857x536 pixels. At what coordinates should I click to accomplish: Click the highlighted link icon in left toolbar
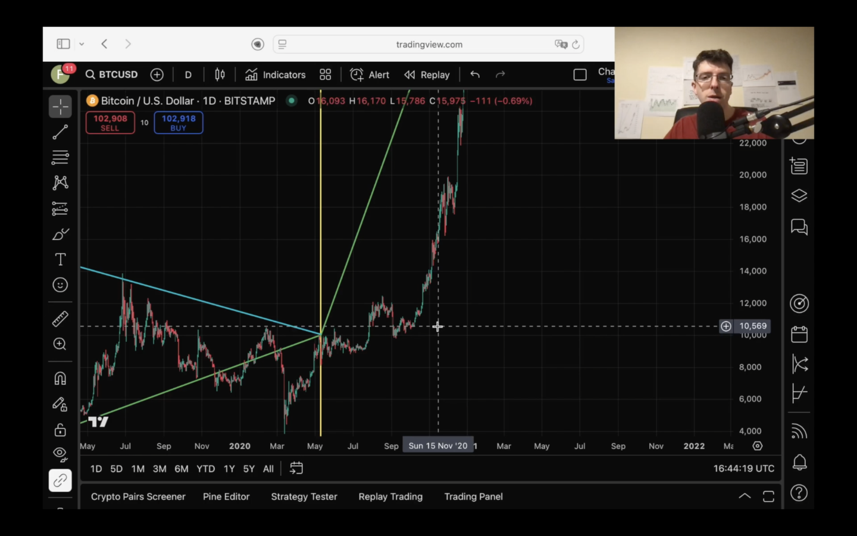(x=60, y=481)
